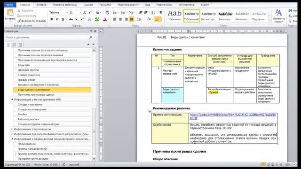Click the Sort icon
Screen dimensions: 301x169
(153, 13)
